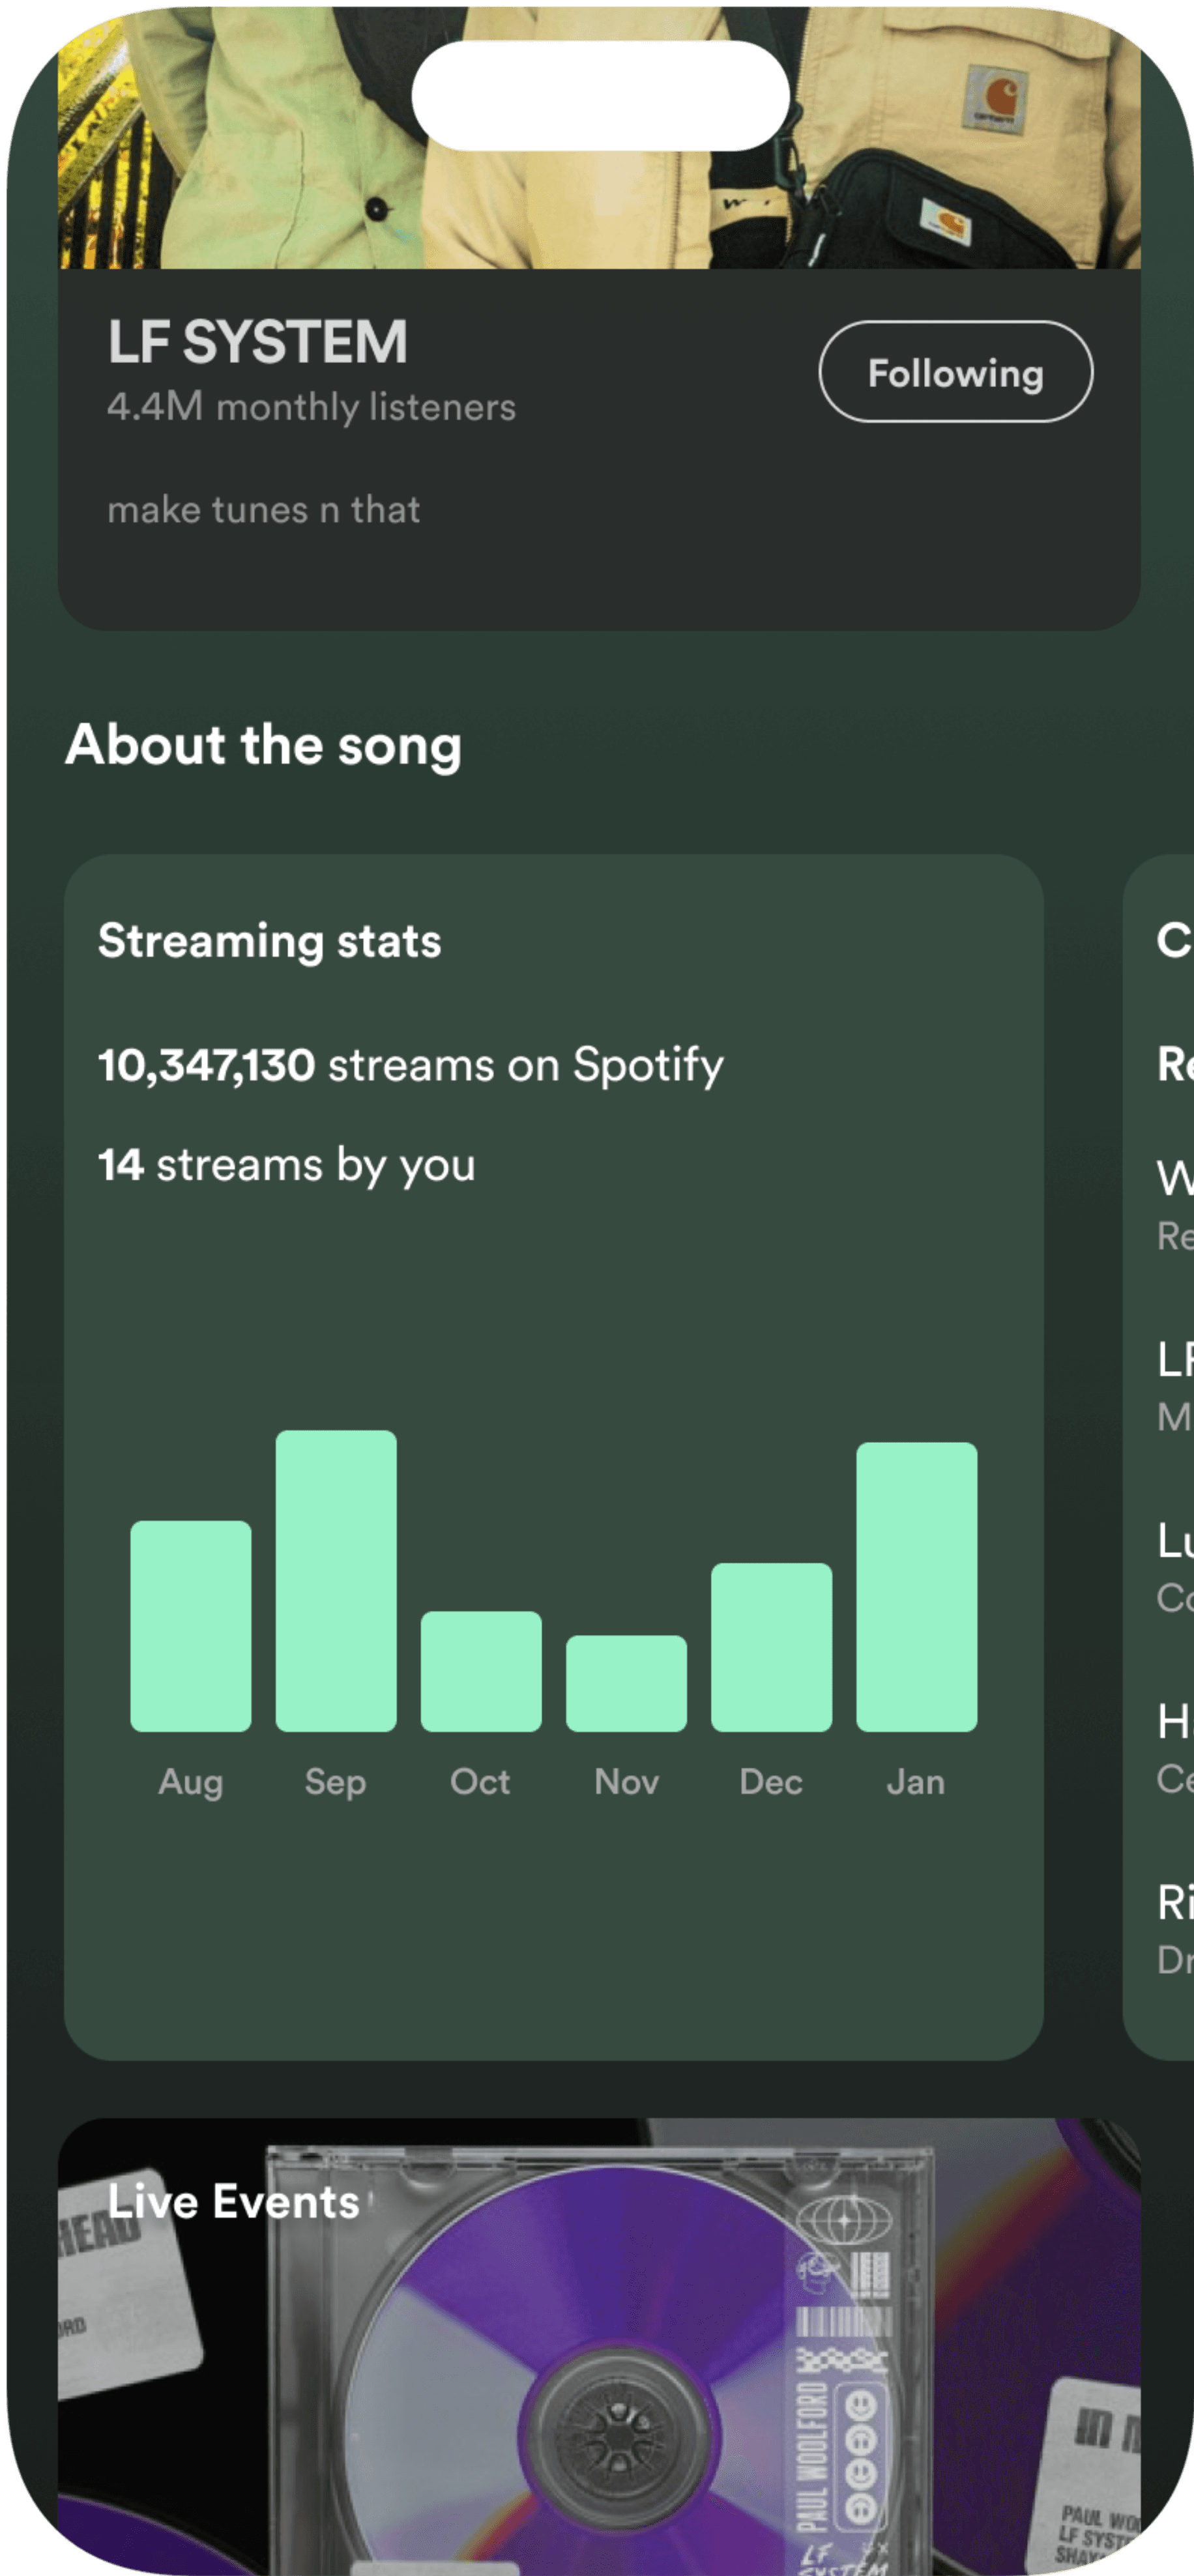Open the "make tunes n that" bio
This screenshot has width=1194, height=2576.
264,510
